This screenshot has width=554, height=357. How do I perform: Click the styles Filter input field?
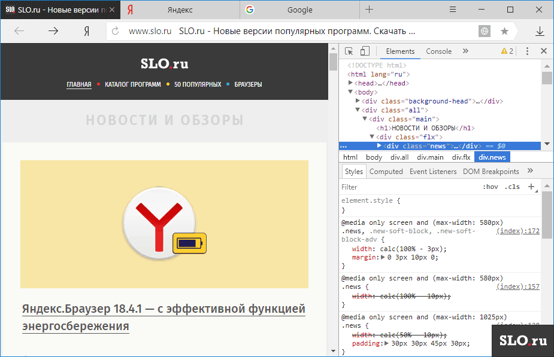coord(407,187)
